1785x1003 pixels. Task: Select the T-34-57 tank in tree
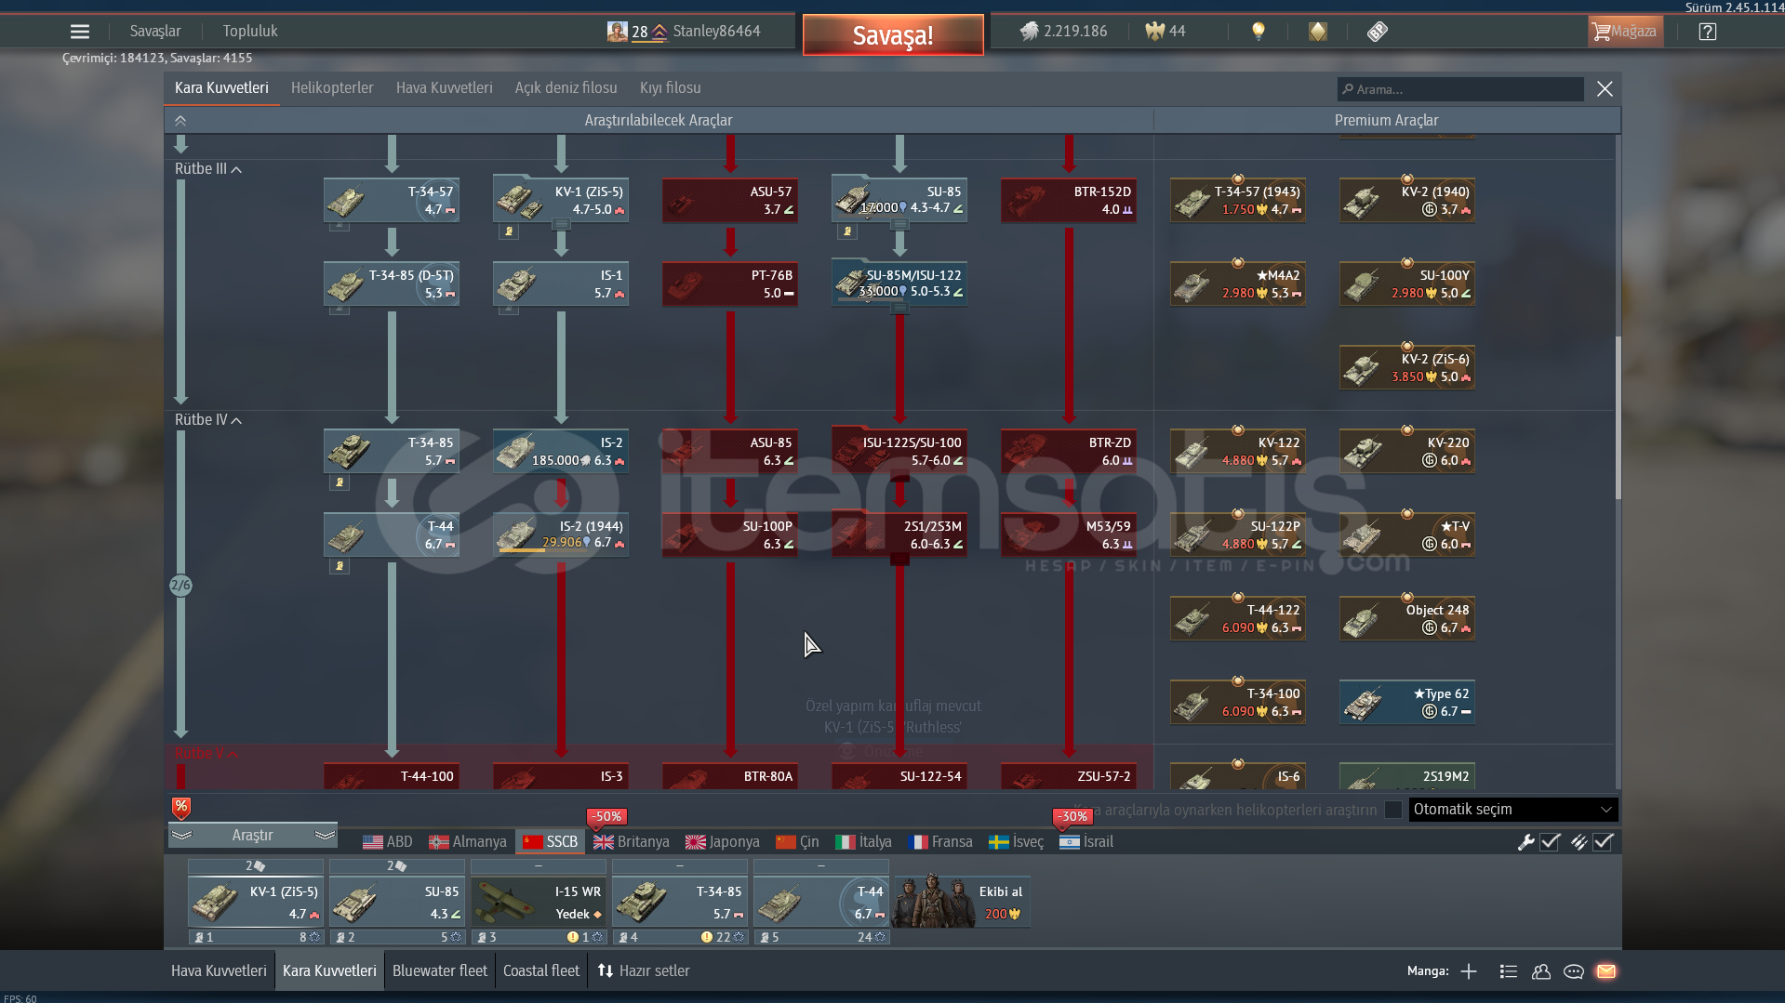392,200
